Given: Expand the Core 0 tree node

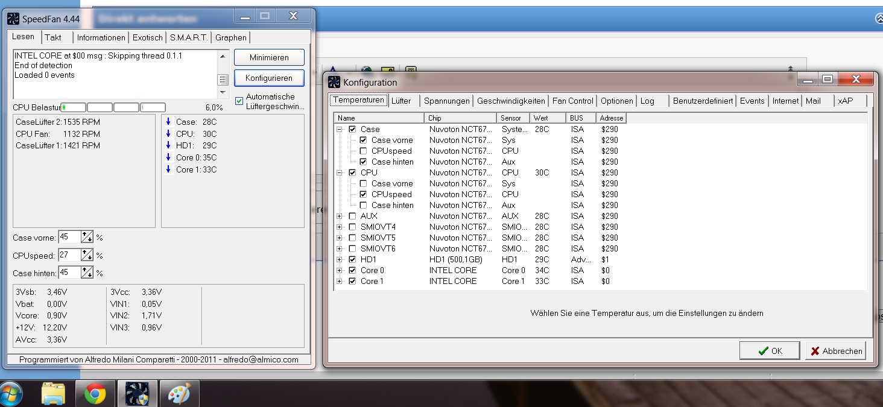Looking at the screenshot, I should 340,270.
